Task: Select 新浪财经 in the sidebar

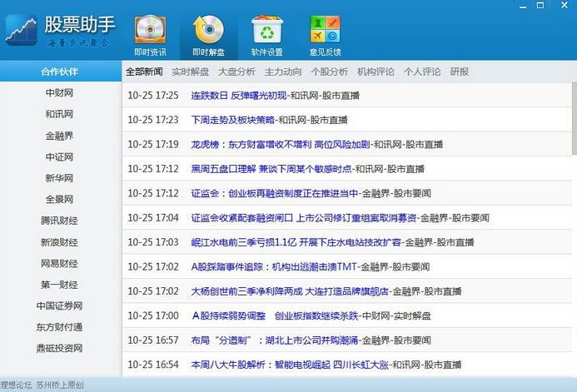Action: [x=59, y=242]
